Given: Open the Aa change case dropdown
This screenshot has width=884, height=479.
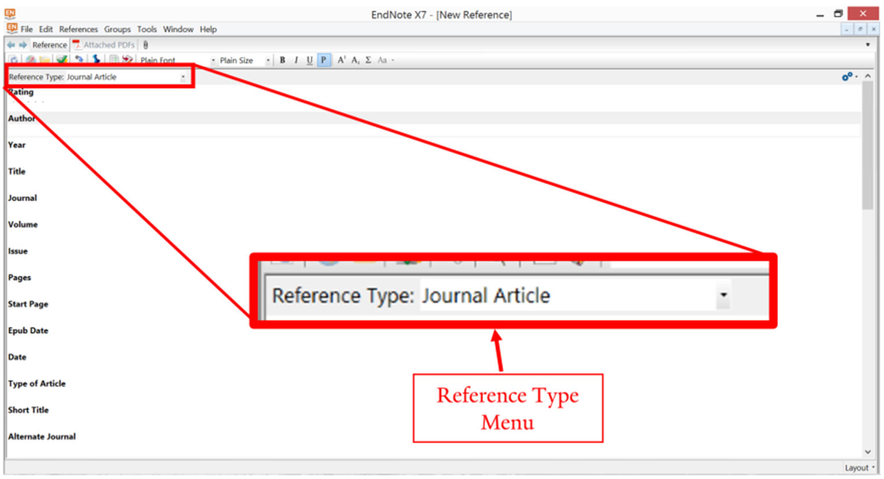Looking at the screenshot, I should (x=385, y=60).
